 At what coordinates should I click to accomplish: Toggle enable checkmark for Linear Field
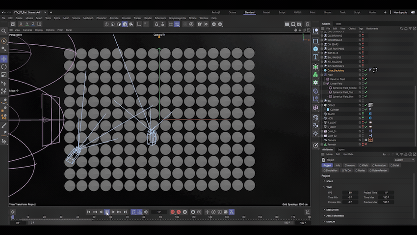pos(366,84)
